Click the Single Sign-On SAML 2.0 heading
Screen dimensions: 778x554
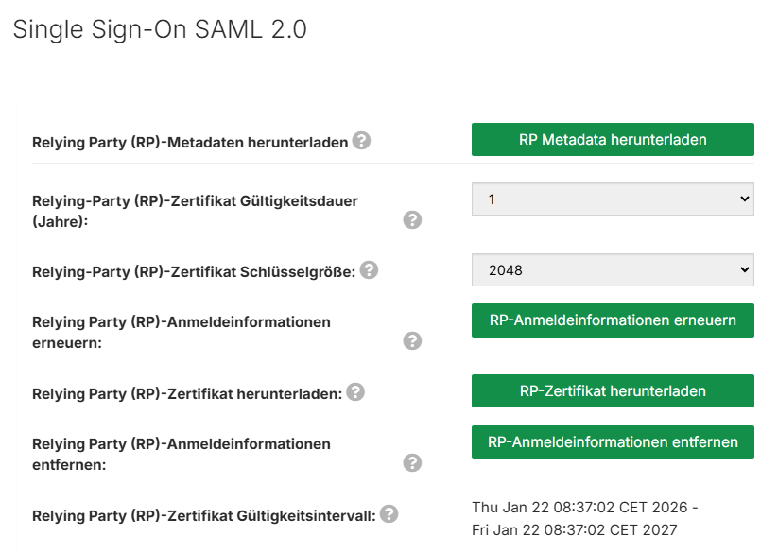[x=160, y=29]
